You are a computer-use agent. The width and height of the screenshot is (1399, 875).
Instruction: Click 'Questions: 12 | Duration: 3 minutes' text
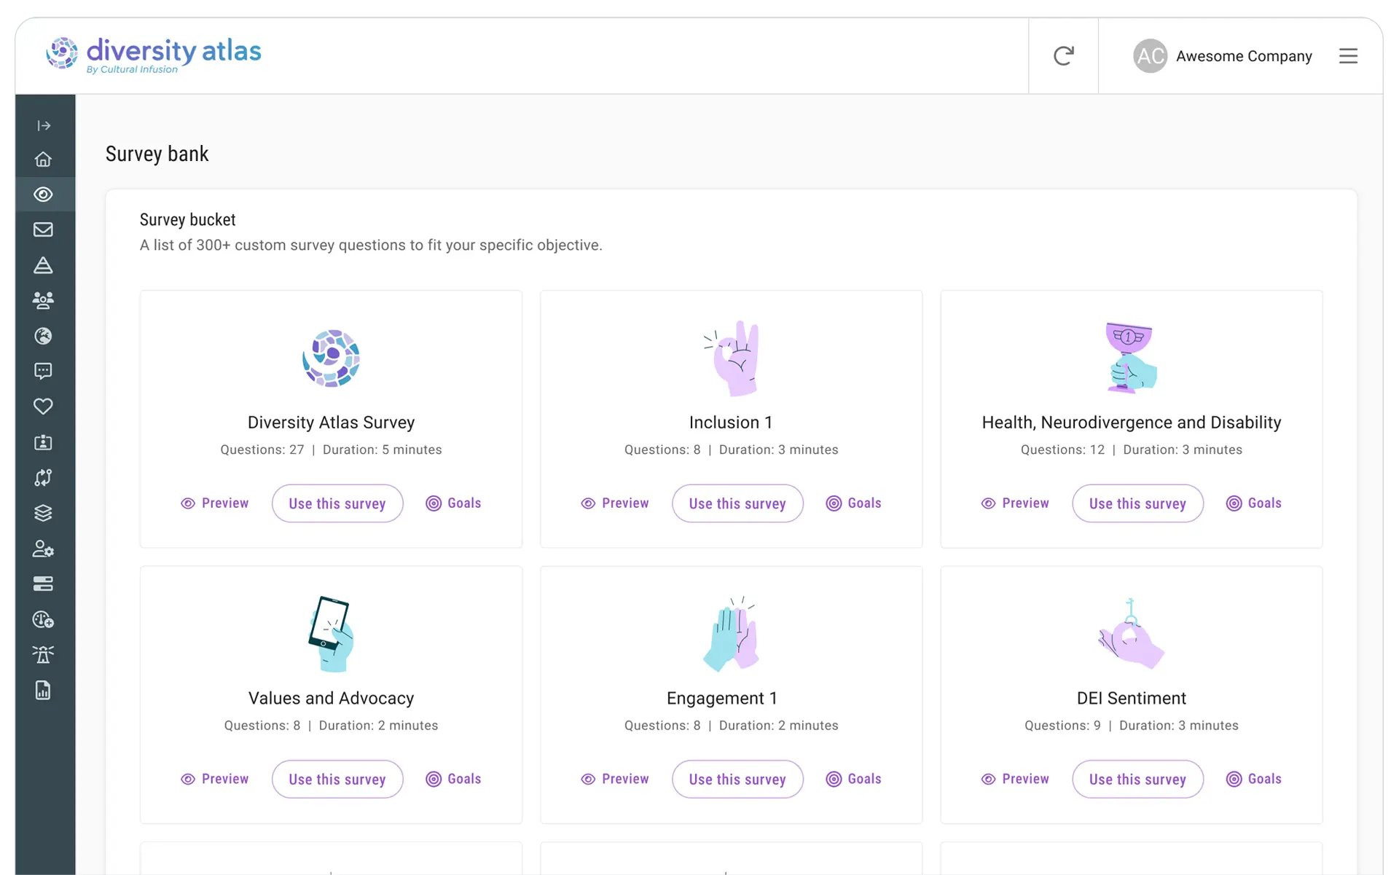[1131, 450]
